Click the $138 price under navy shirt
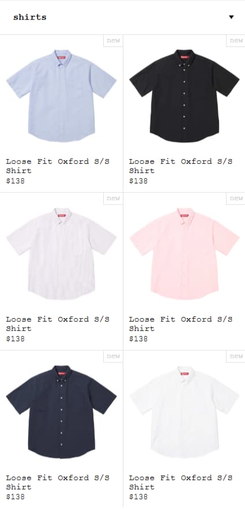Viewport: 245px width, 510px height. [15, 497]
